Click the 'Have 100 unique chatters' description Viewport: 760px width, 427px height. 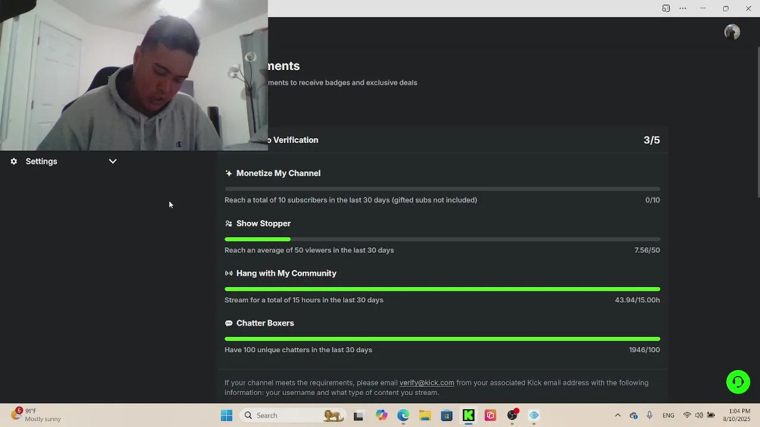[298, 350]
